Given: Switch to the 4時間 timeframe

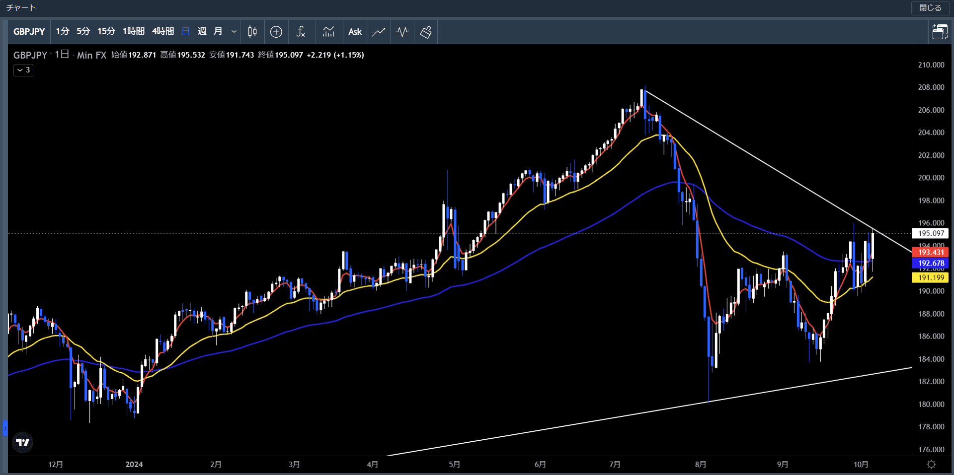Looking at the screenshot, I should pyautogui.click(x=163, y=31).
